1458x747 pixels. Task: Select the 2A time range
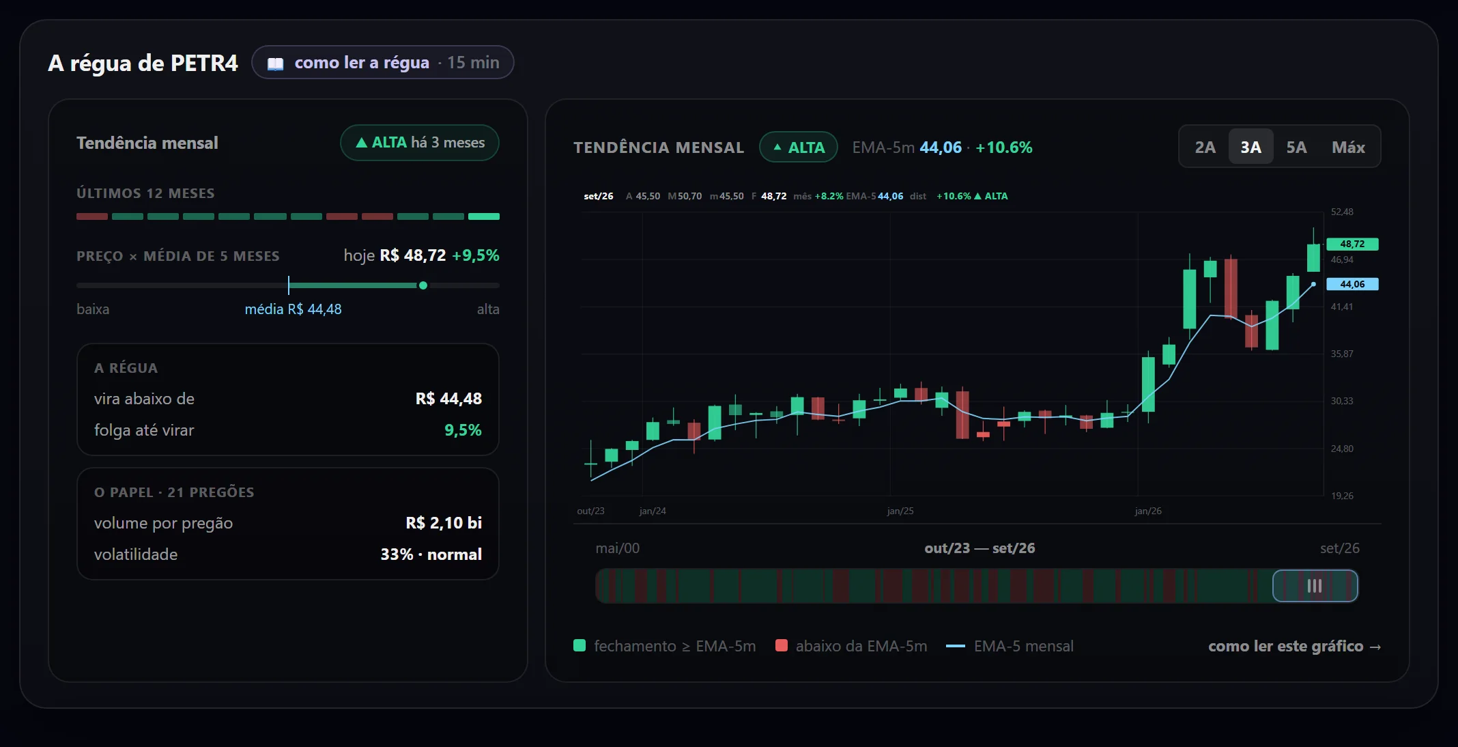(x=1205, y=147)
